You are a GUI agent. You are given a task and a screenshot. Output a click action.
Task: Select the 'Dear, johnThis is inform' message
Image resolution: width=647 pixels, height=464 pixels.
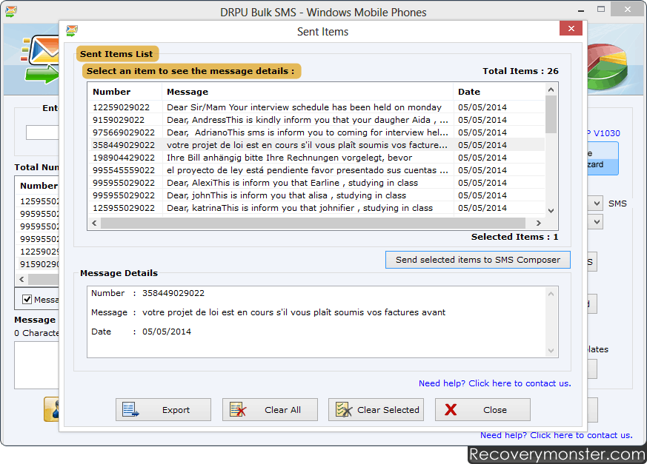(x=286, y=195)
